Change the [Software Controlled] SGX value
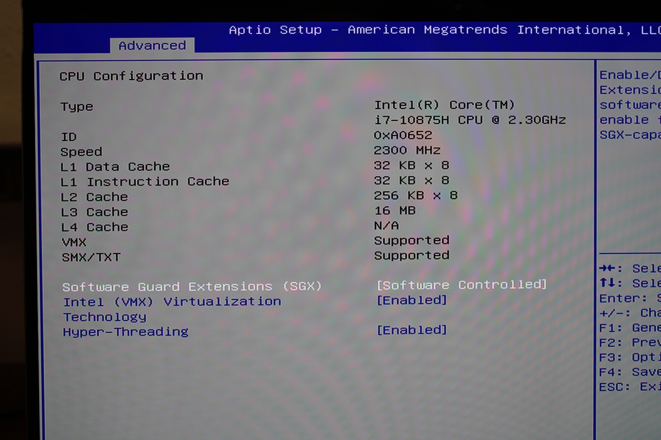The width and height of the screenshot is (661, 440). coord(461,285)
